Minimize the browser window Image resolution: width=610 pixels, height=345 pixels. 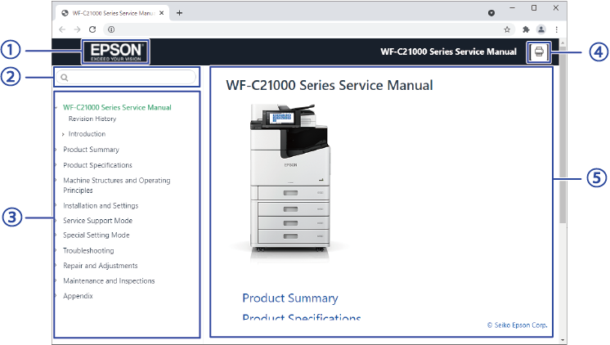[513, 8]
